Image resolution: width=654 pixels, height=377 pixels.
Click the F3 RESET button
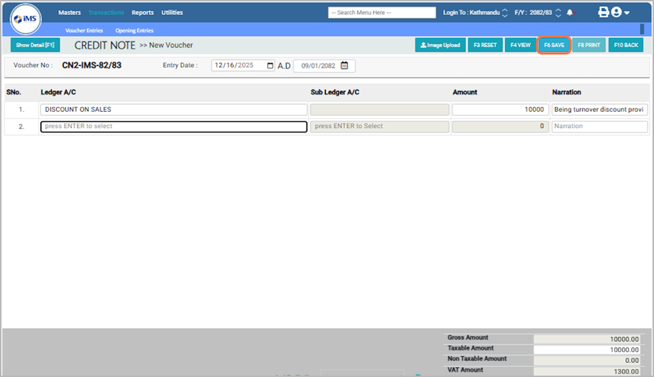[x=485, y=45]
